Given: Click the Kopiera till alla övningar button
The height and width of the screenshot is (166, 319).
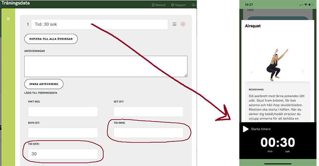Looking at the screenshot, I should coord(51,39).
